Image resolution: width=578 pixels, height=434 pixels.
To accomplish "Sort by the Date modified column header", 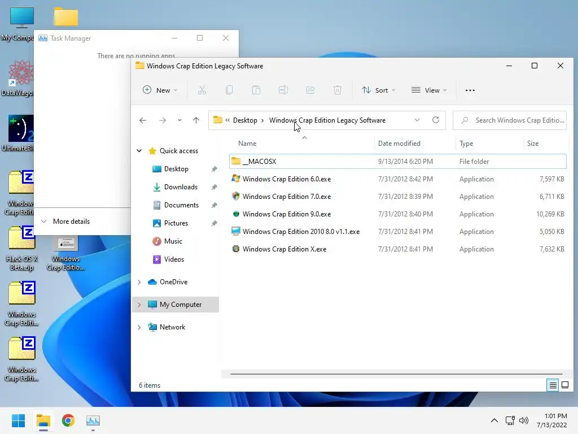I will 399,144.
